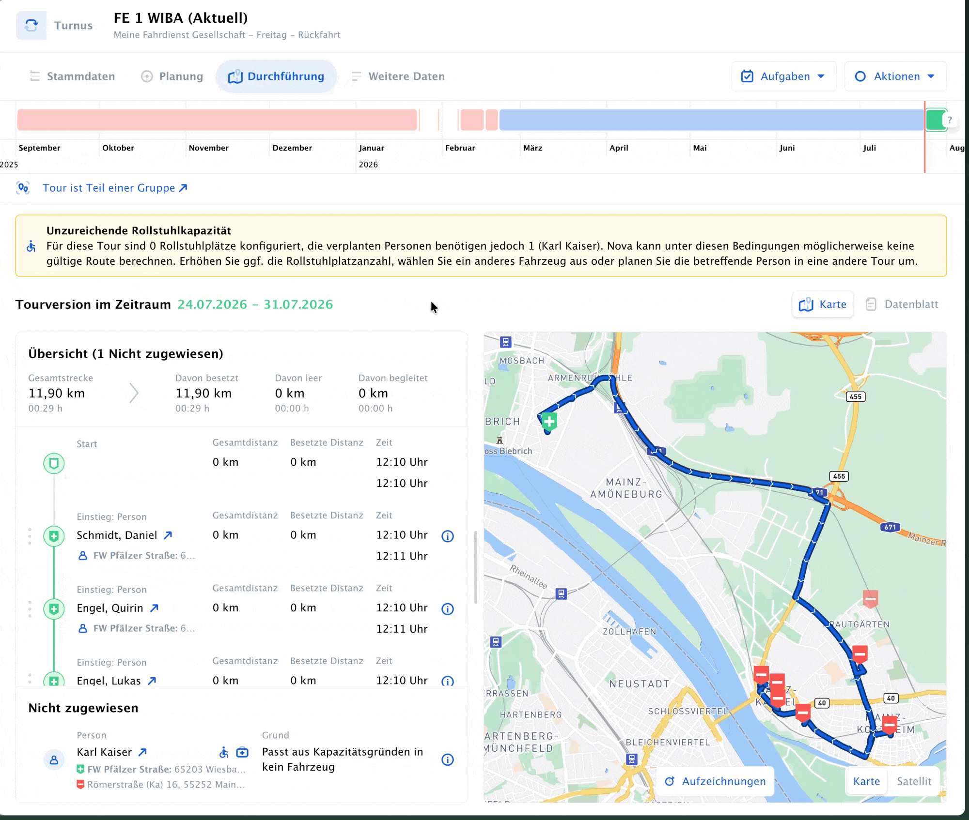Click the green start marker on map
Screen dimensions: 969x820
(549, 422)
